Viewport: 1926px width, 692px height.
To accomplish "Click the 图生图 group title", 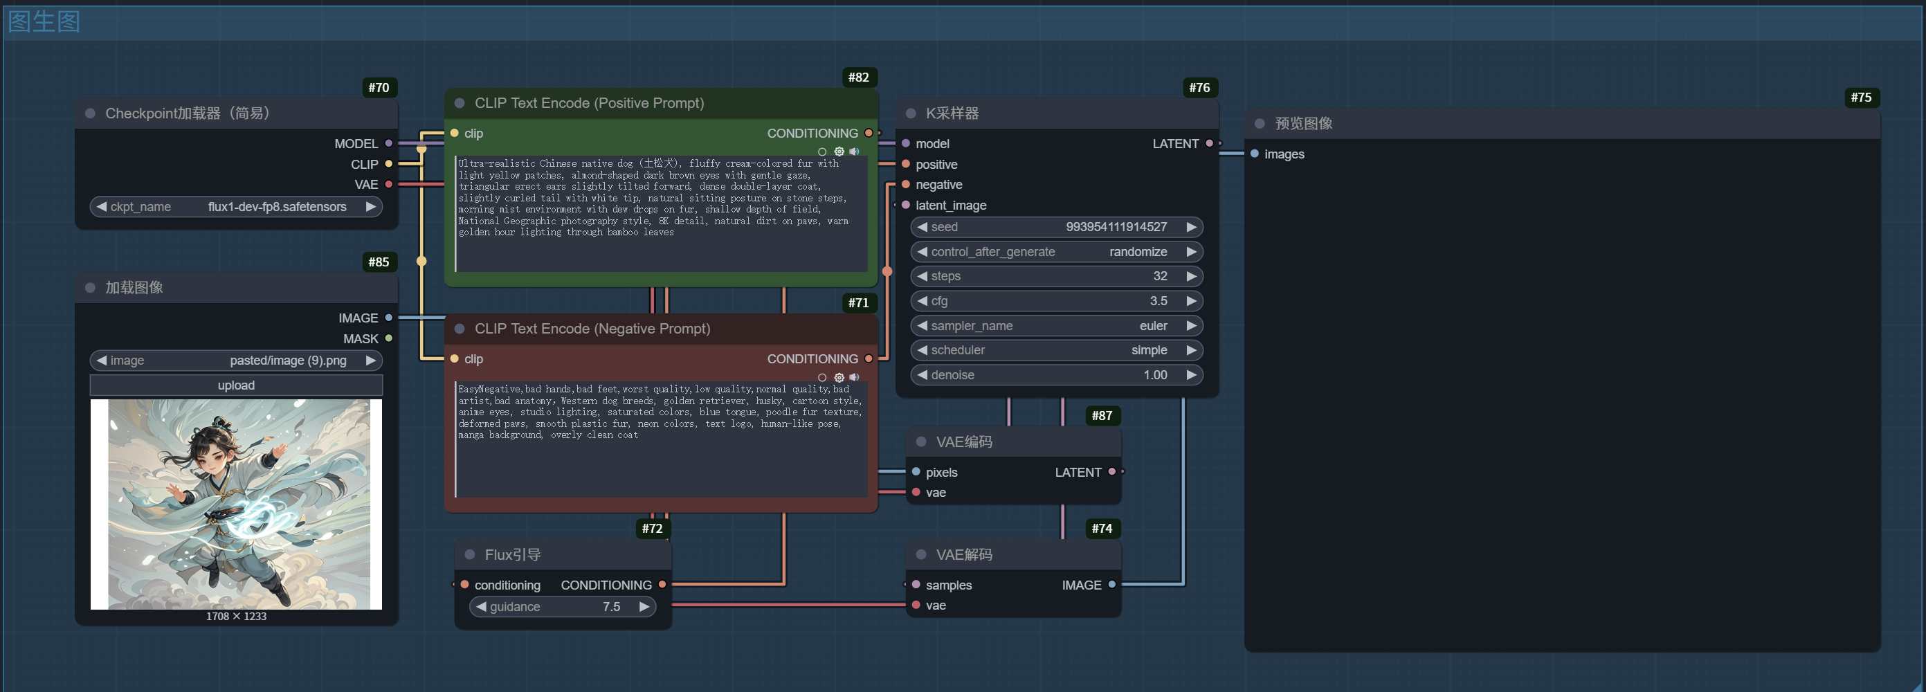I will click(44, 21).
